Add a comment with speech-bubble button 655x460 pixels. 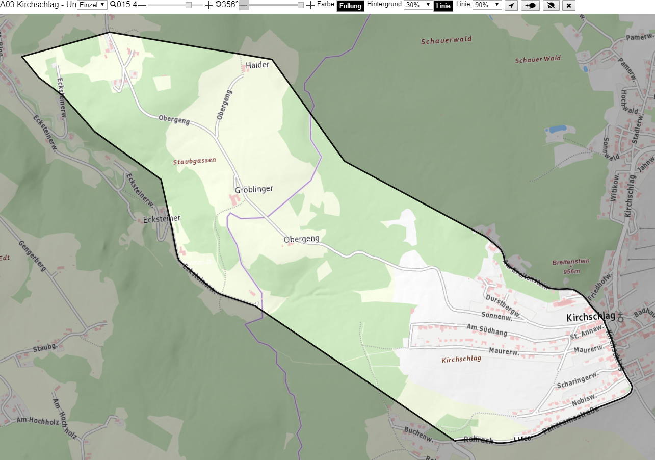(x=530, y=5)
